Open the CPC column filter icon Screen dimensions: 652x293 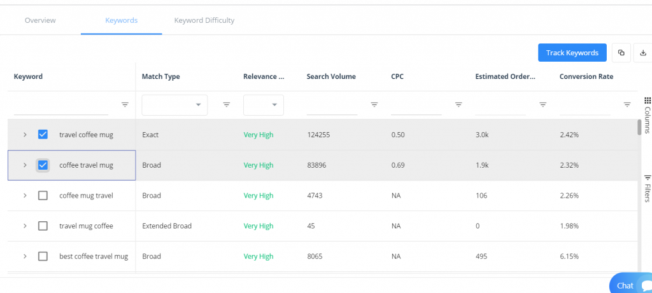(458, 105)
